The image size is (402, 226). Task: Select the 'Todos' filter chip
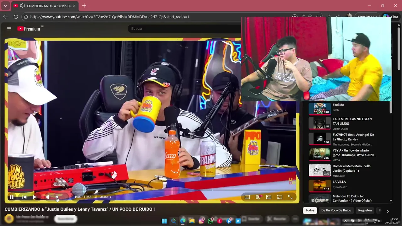(x=310, y=210)
